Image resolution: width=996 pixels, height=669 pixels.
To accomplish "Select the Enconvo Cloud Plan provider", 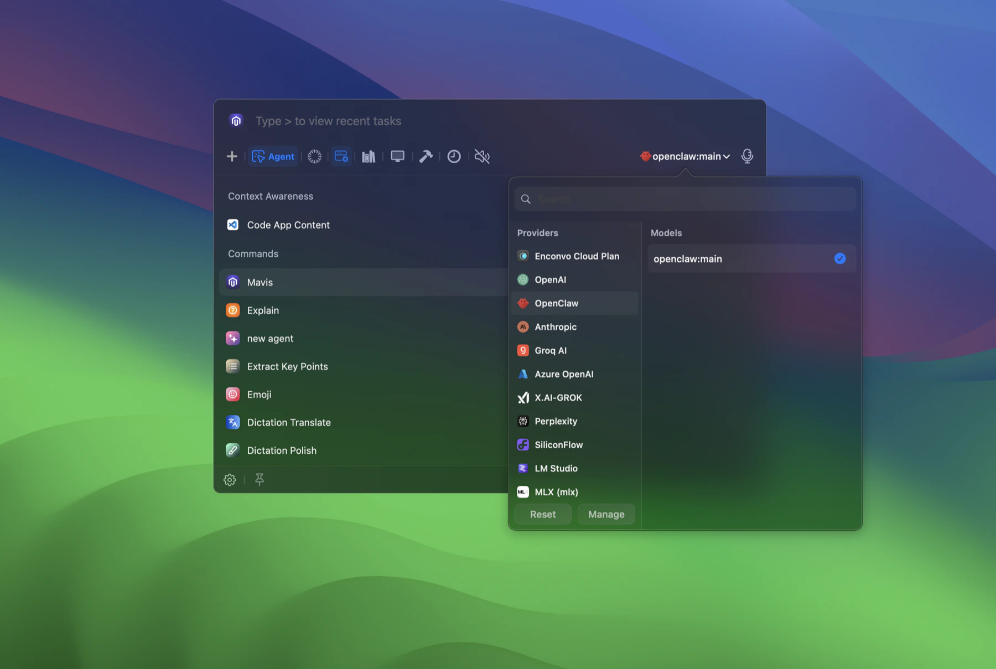I will (x=575, y=256).
